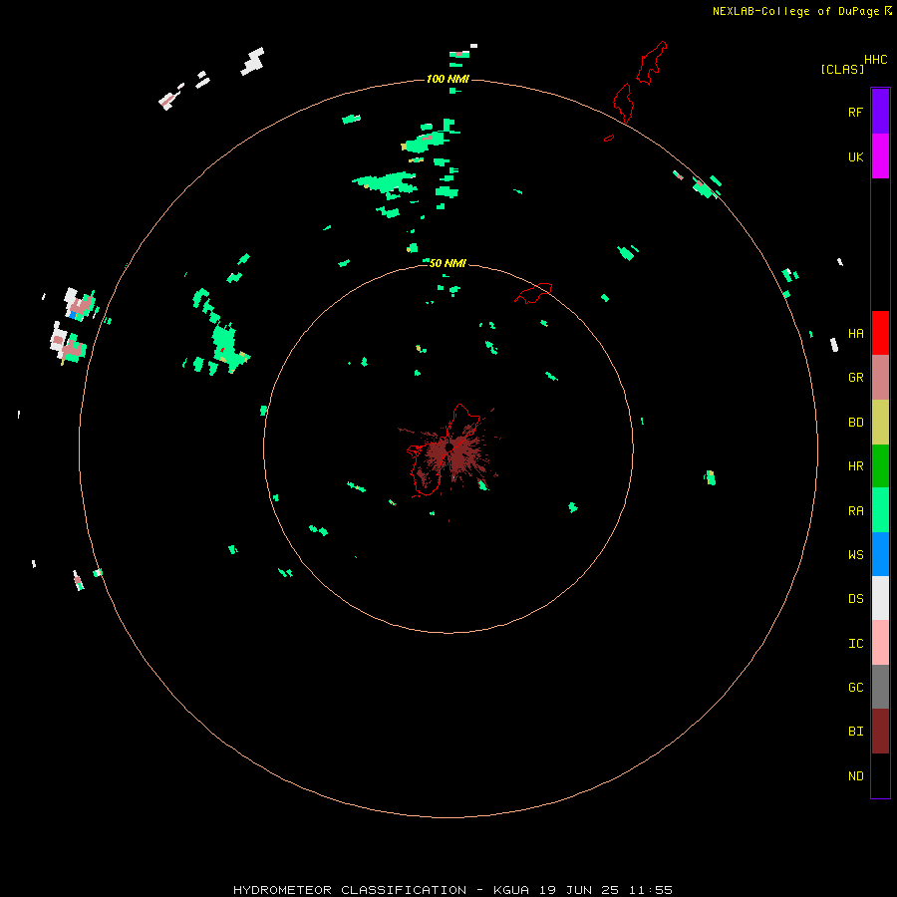897x897 pixels.
Task: Click the "RF" legend label
Action: (855, 112)
